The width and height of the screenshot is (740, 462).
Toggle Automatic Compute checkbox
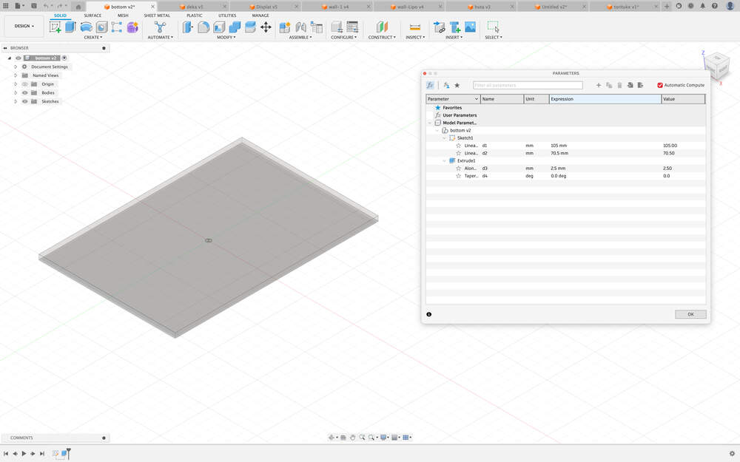[x=660, y=85]
